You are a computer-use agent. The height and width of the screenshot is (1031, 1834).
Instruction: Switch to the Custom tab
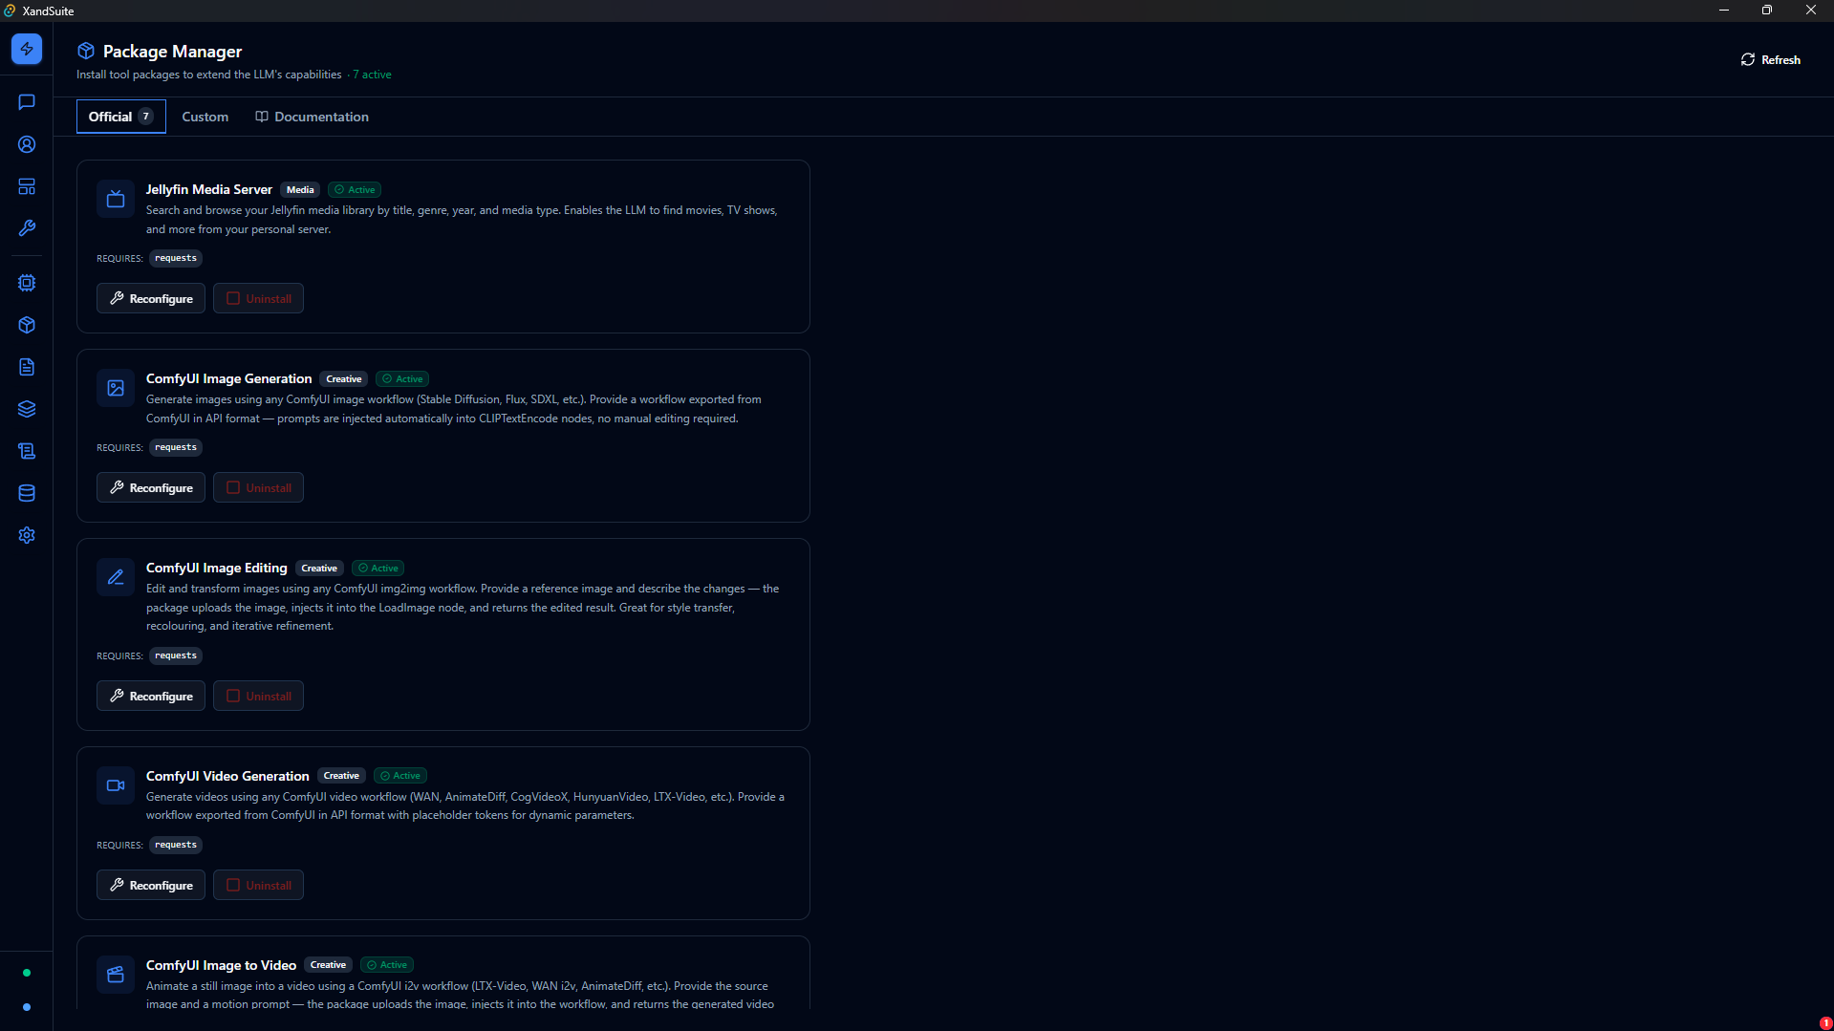tap(205, 116)
